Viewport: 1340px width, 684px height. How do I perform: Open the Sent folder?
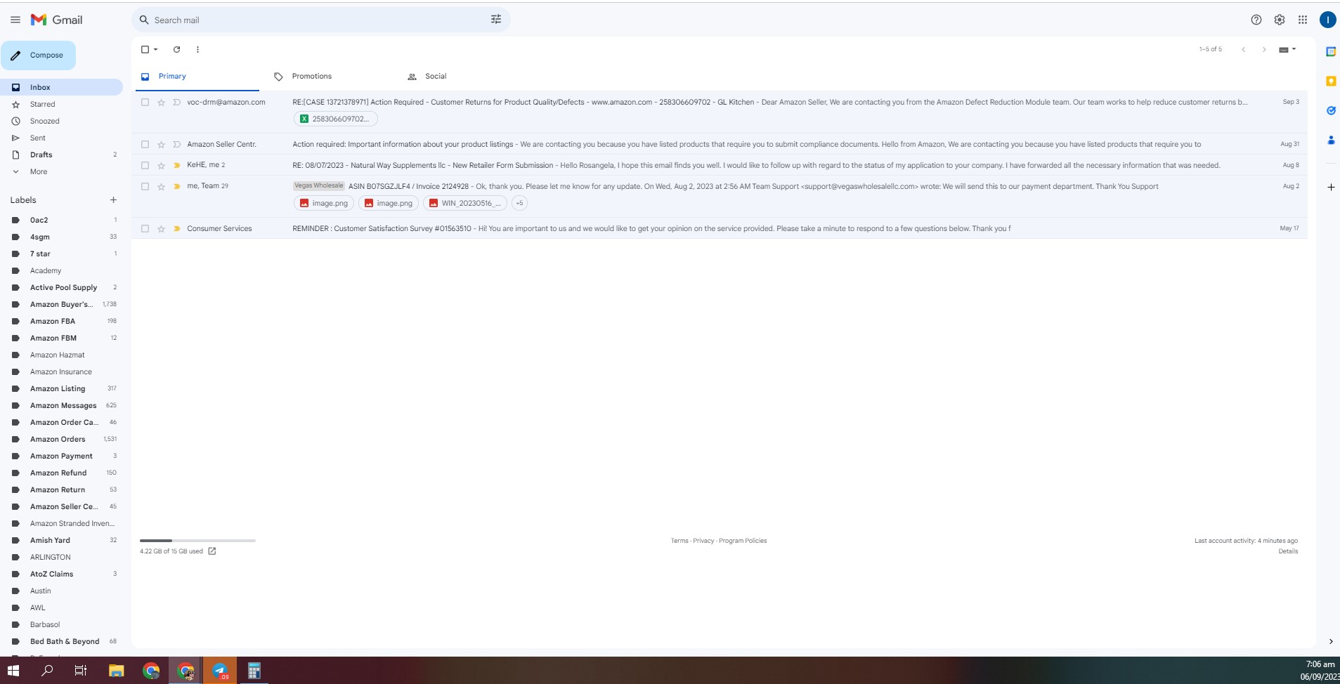coord(38,138)
